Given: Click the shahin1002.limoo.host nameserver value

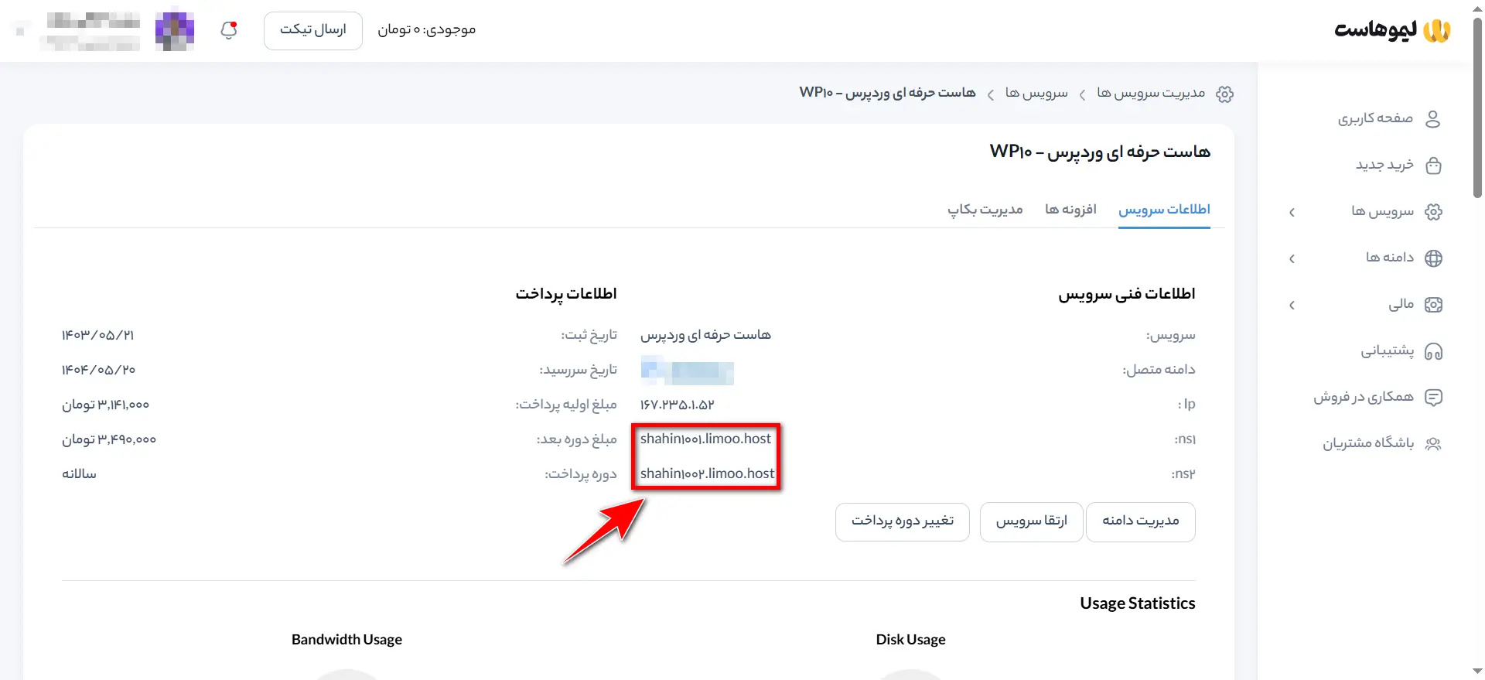Looking at the screenshot, I should click(x=707, y=473).
